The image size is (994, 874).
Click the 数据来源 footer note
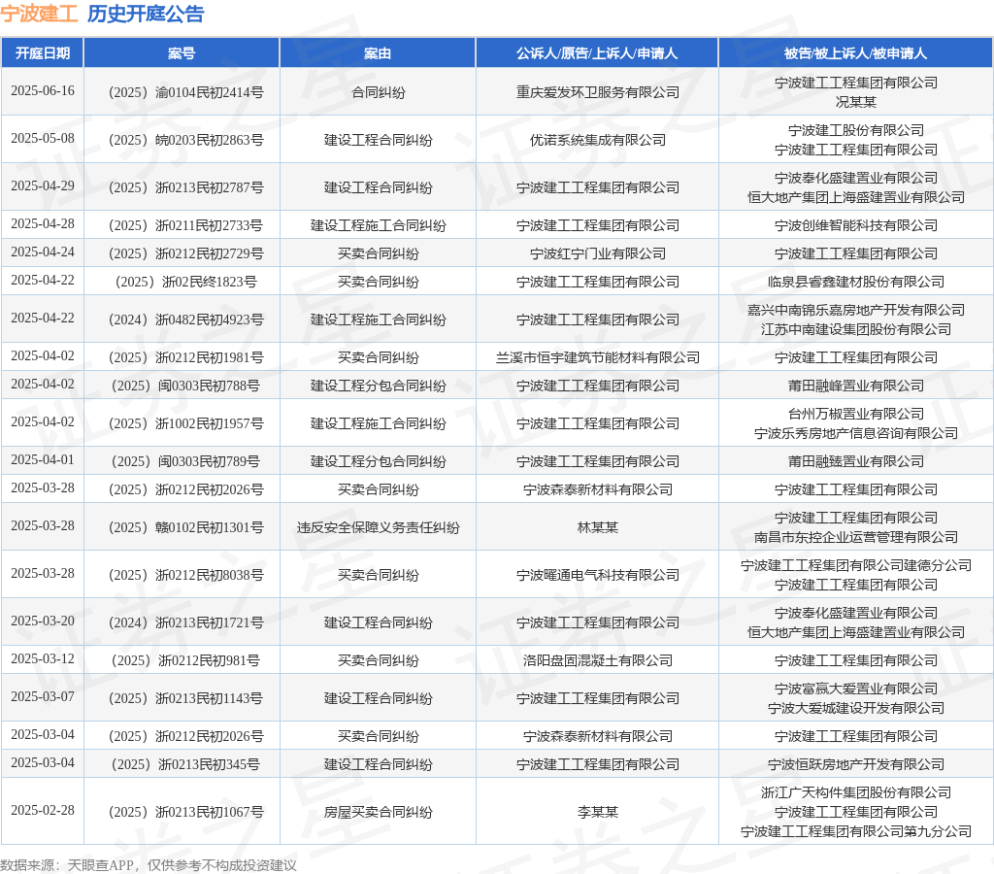point(149,866)
